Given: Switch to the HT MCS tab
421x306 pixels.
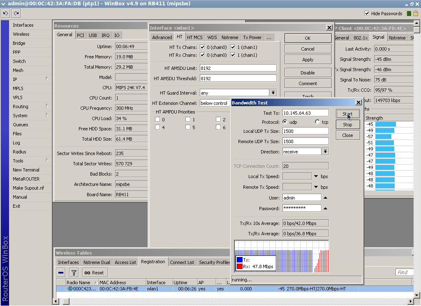Looking at the screenshot, I should click(194, 37).
